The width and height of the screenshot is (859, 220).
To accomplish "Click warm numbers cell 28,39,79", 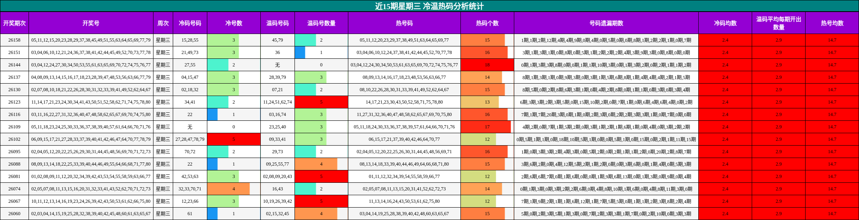I will coord(278,77).
